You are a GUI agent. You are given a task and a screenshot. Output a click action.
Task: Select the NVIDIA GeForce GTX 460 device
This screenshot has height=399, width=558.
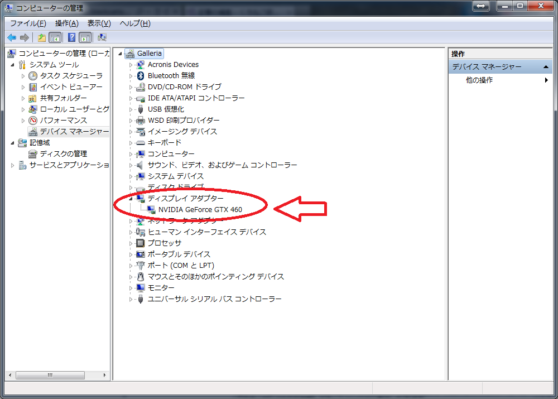point(200,210)
